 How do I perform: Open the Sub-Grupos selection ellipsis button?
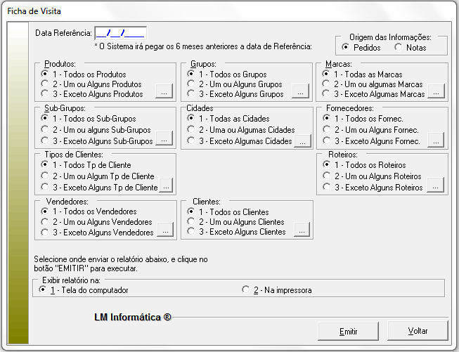click(163, 140)
